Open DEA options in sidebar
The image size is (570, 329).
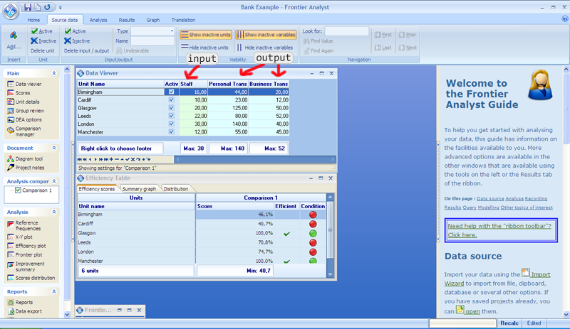tap(24, 119)
